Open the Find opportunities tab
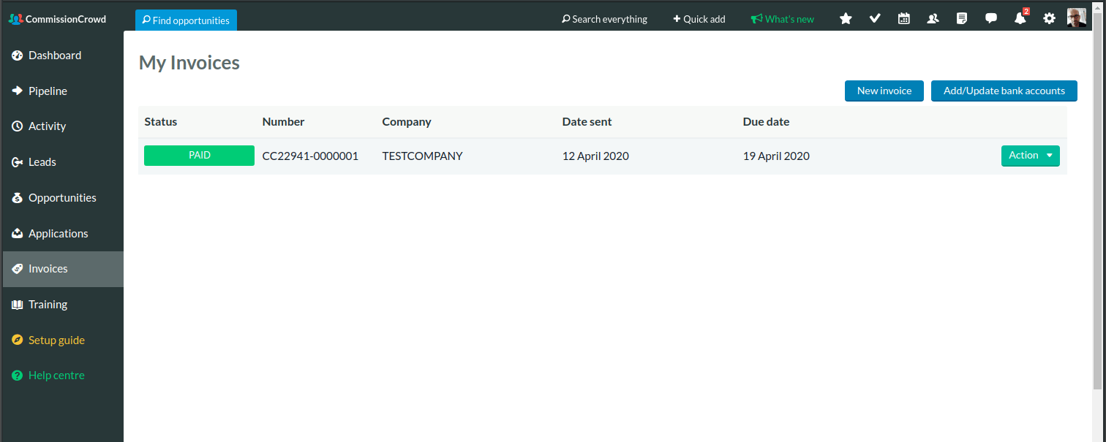Screen dimensions: 1106x442 (186, 20)
